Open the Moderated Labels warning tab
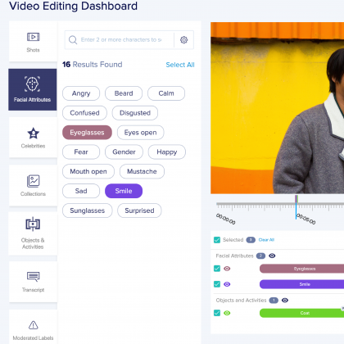This screenshot has width=344, height=344. 33,328
